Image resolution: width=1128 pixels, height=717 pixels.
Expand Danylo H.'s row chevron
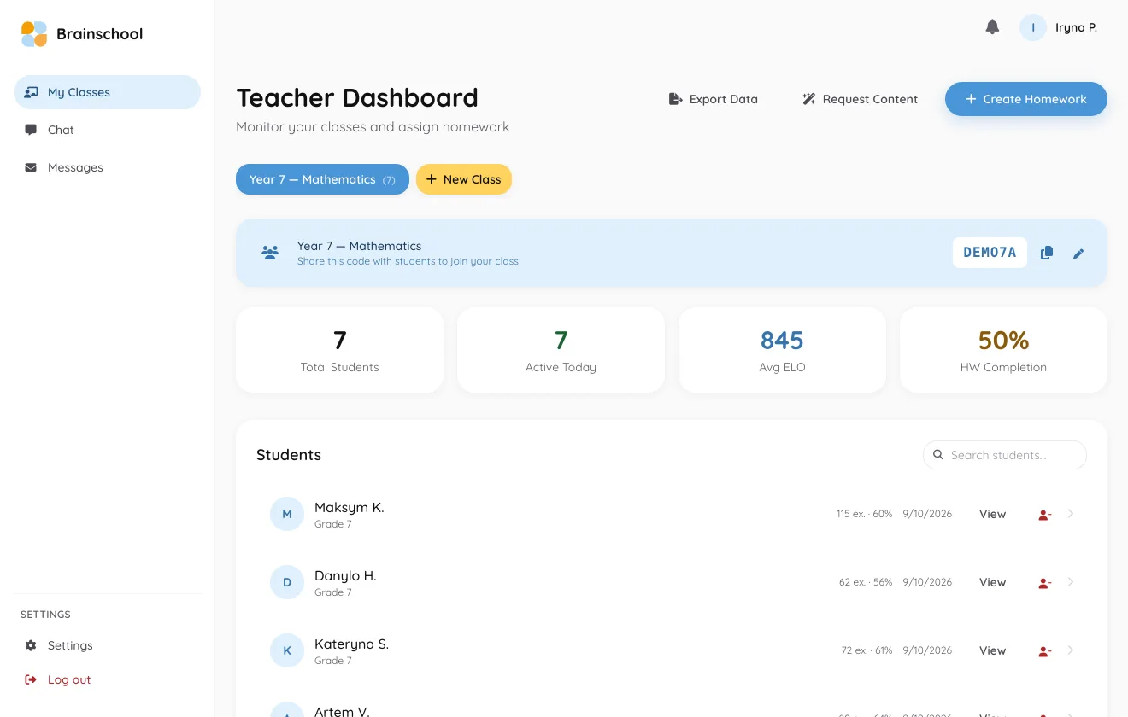(x=1071, y=582)
